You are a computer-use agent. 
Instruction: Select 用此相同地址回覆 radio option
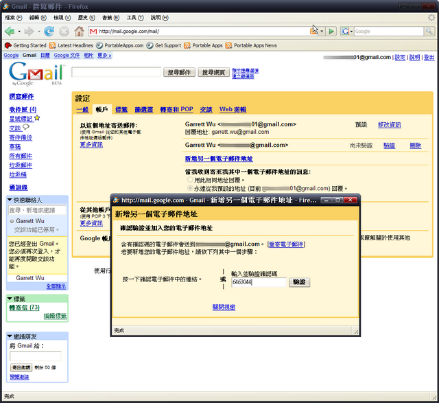[x=190, y=180]
